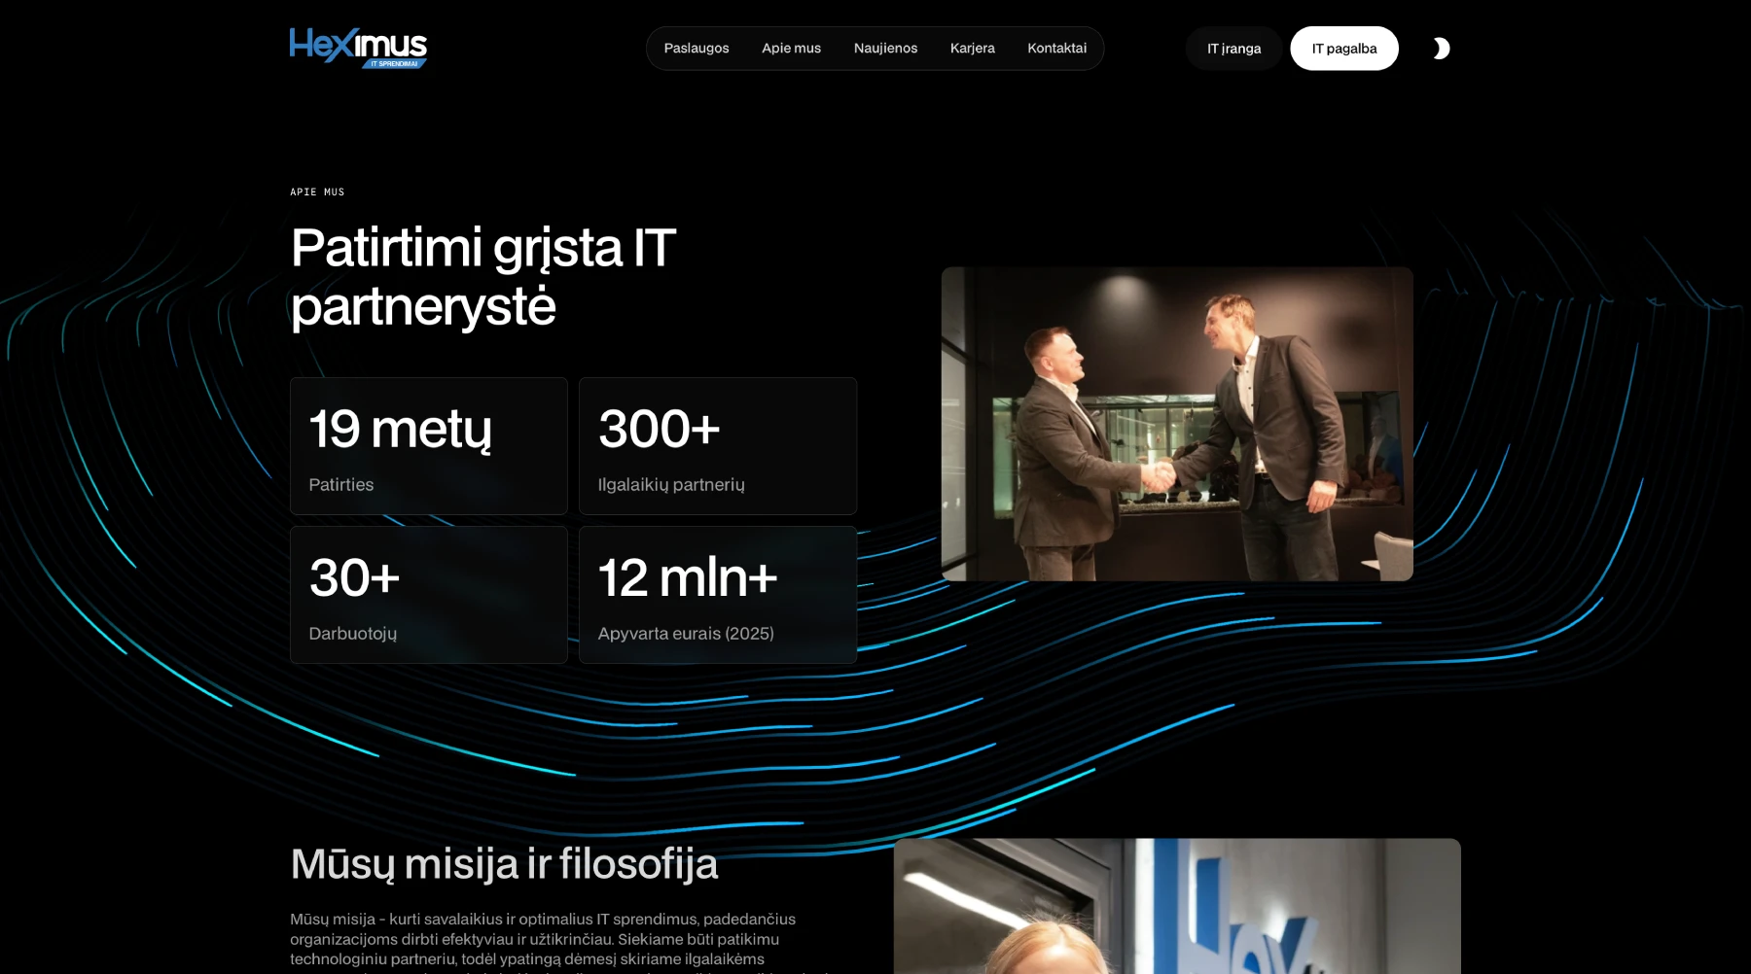Open Naujienos in the navigation

click(885, 49)
